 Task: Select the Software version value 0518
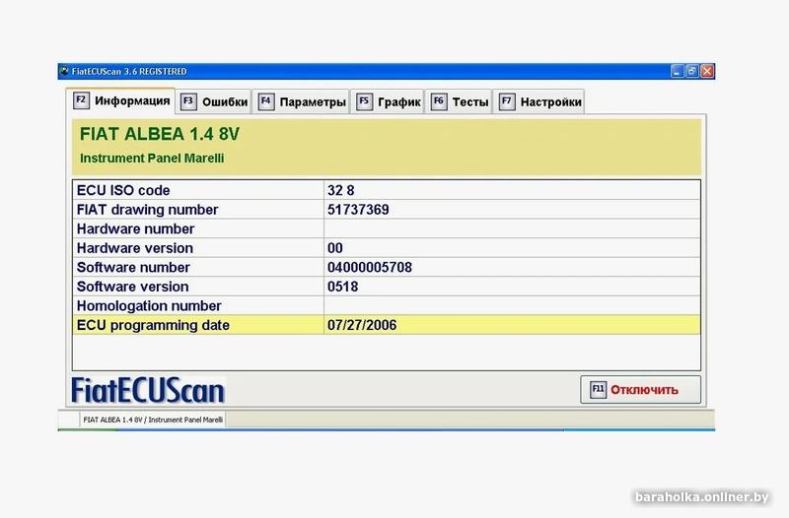click(342, 287)
